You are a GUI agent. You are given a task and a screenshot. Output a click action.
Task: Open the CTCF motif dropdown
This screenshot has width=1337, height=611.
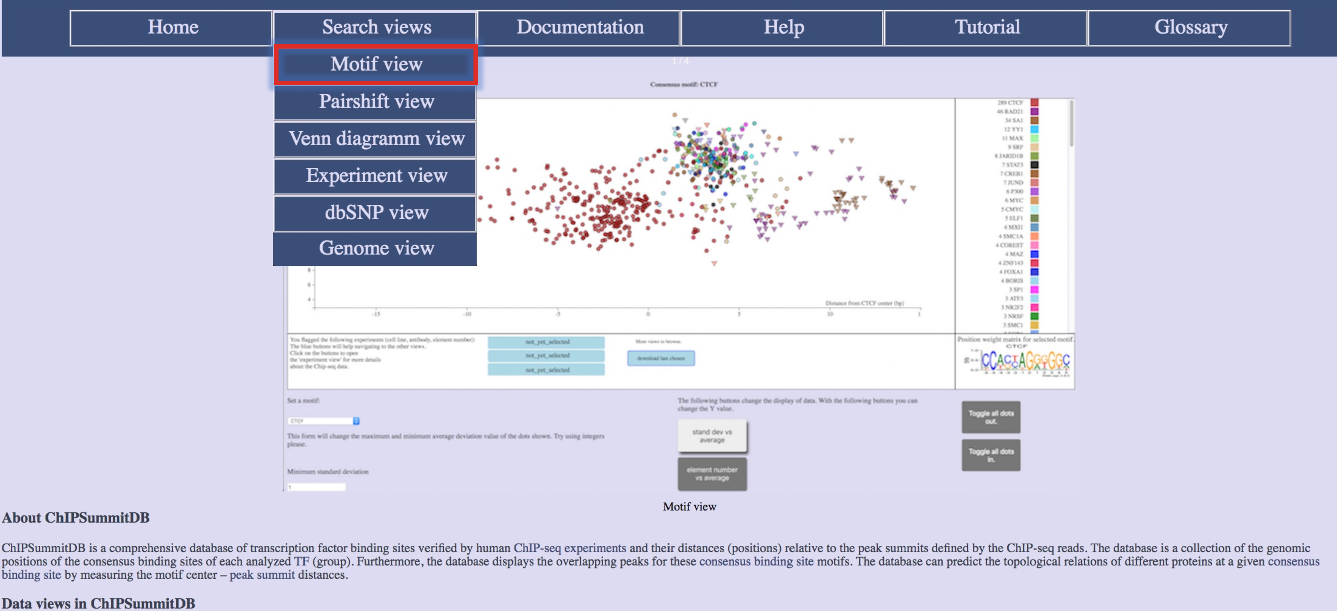click(323, 421)
